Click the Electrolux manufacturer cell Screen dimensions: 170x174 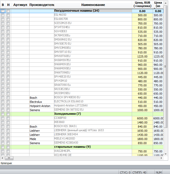(x=42, y=102)
